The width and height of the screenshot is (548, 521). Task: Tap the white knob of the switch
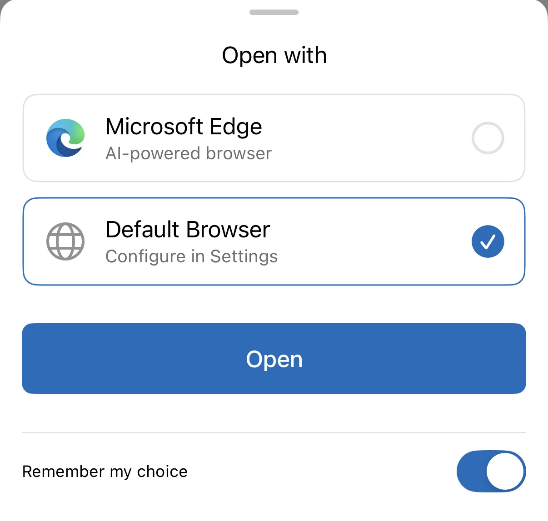pos(504,471)
